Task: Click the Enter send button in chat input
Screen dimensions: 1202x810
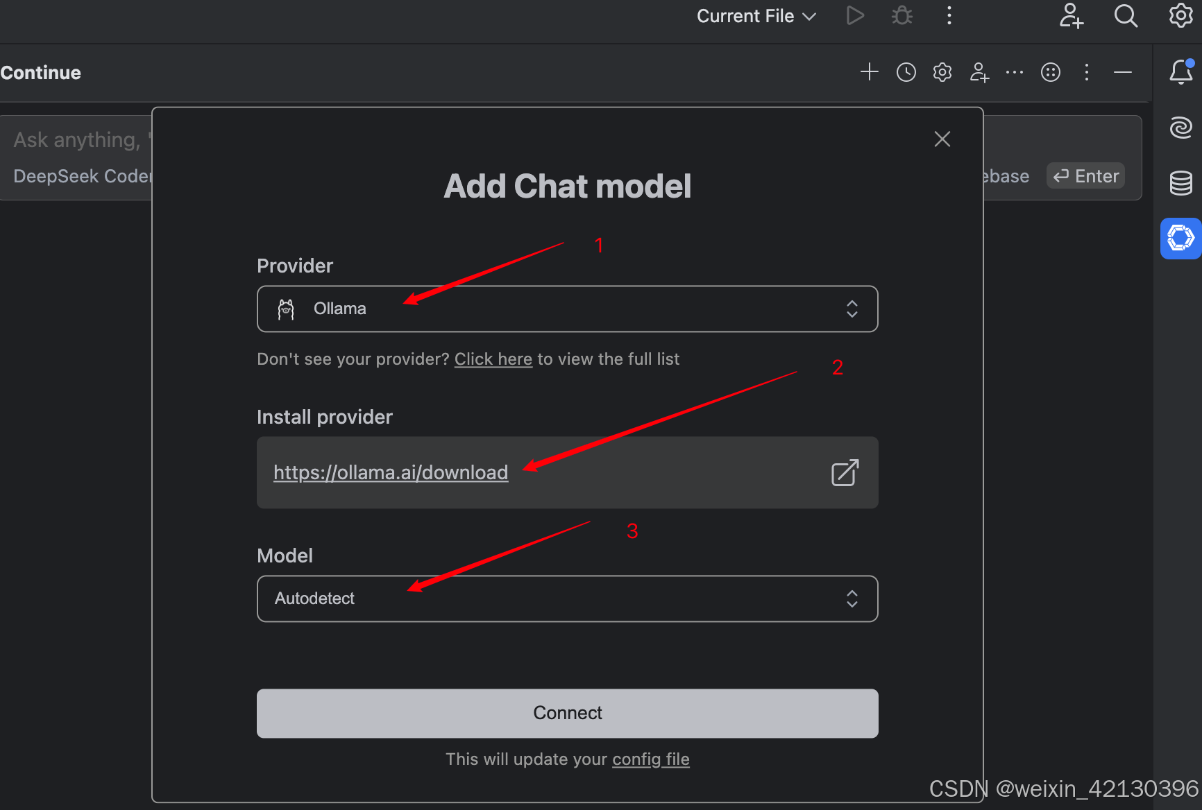Action: coord(1085,176)
